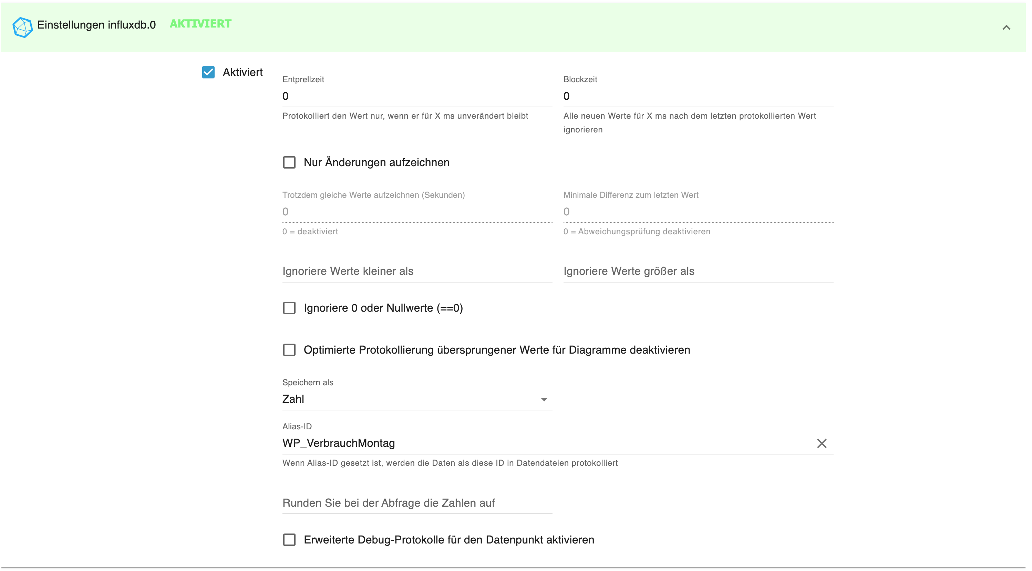1032x571 pixels.
Task: Enable Nur Änderungen aufzeichnen checkbox
Action: coord(289,162)
